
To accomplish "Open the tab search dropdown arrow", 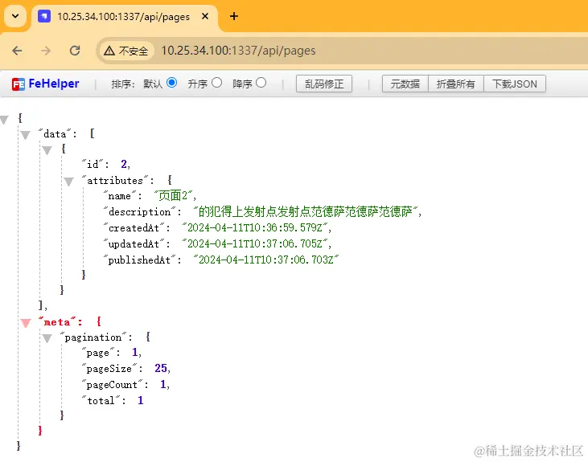I will (x=15, y=16).
